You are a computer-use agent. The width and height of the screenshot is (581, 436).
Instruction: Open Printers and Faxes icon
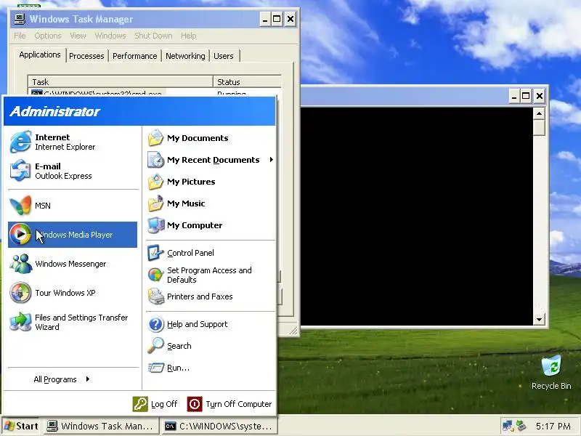point(155,296)
